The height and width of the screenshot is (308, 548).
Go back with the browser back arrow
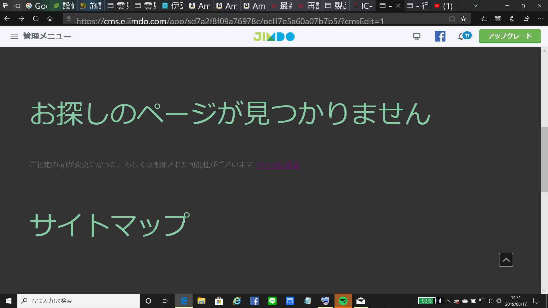[x=7, y=19]
